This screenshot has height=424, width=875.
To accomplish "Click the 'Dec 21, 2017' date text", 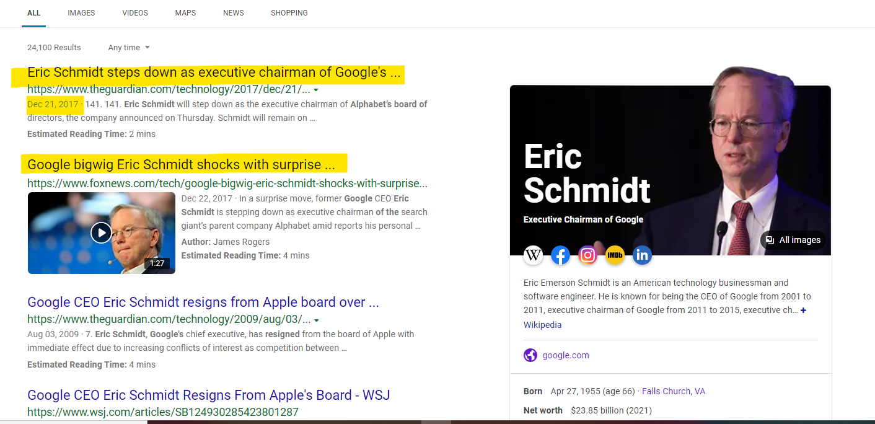I will [53, 104].
